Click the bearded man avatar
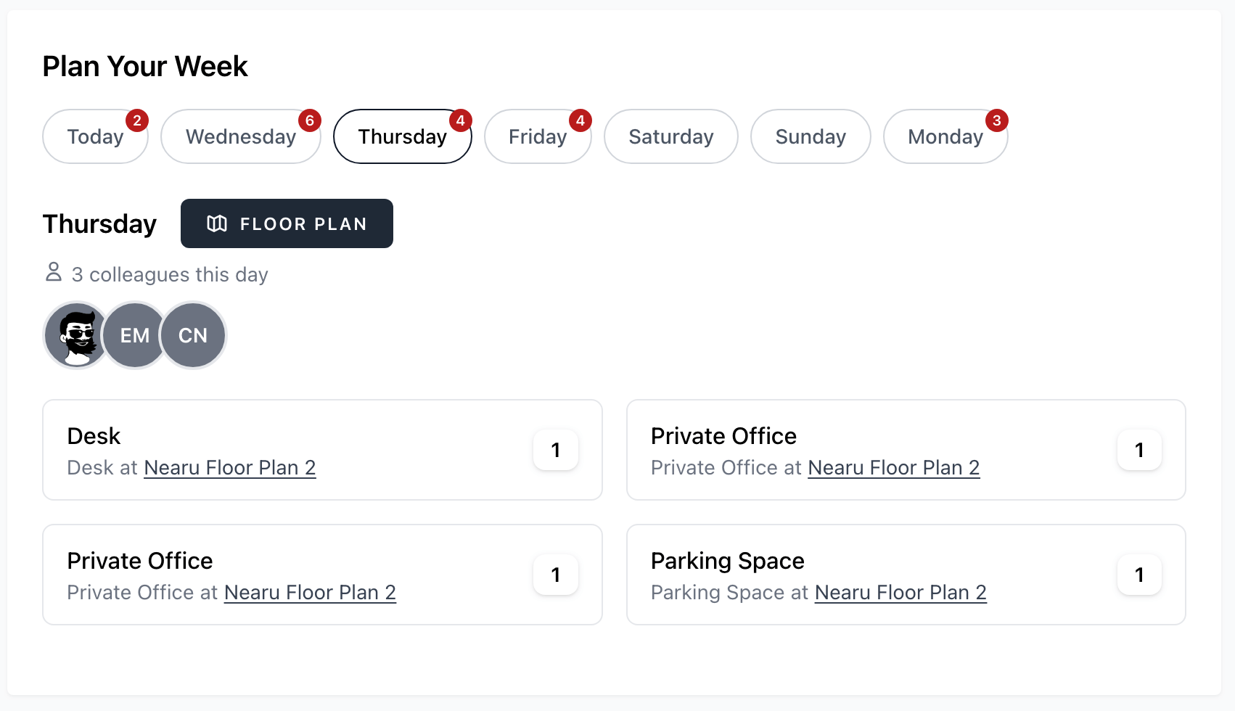The width and height of the screenshot is (1235, 711). tap(77, 335)
